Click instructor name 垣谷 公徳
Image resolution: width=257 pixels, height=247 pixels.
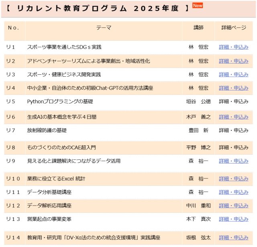tap(198, 102)
